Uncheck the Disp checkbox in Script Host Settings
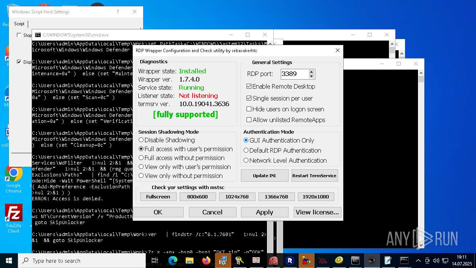This screenshot has width=476, height=268. coord(19,62)
